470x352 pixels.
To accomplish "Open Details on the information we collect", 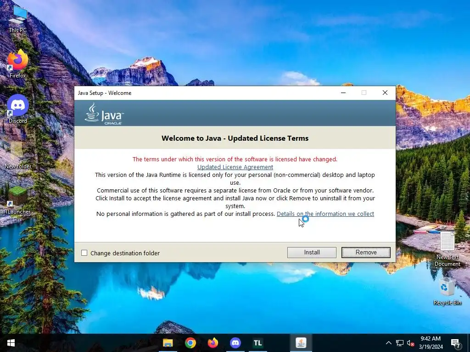I will click(325, 214).
